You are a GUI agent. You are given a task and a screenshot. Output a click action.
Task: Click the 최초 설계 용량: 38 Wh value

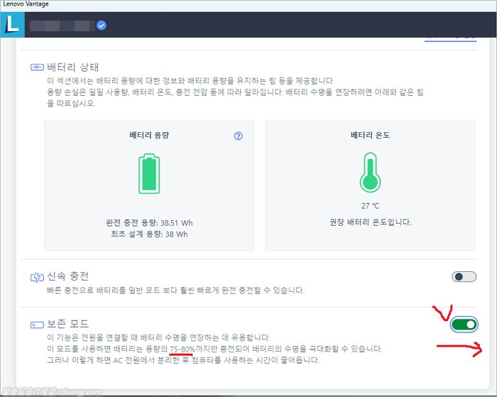[149, 234]
